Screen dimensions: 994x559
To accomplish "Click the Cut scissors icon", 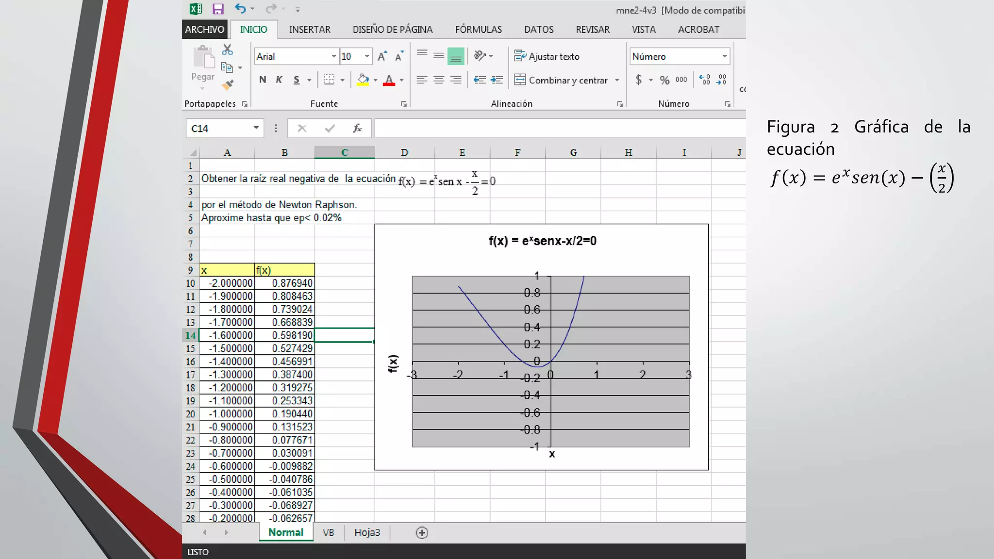I will pyautogui.click(x=227, y=49).
